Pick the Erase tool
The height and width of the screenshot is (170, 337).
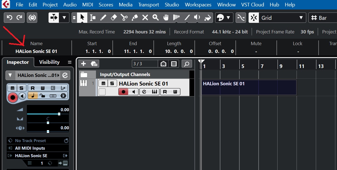[114, 18]
